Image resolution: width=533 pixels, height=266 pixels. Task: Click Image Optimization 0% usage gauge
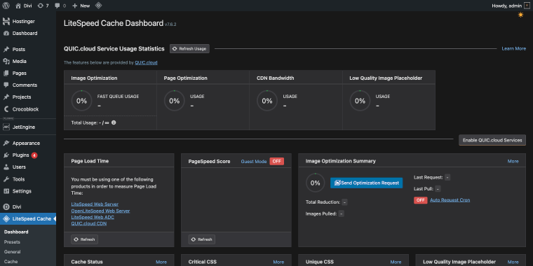click(81, 101)
